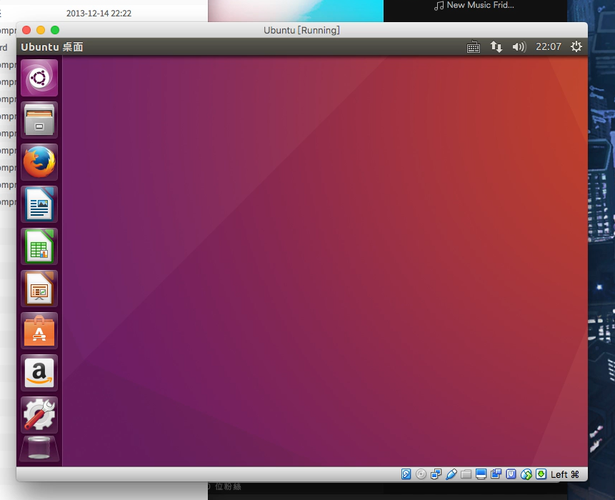Click the Left ⌘ host key label
This screenshot has height=500, width=615.
[x=565, y=474]
